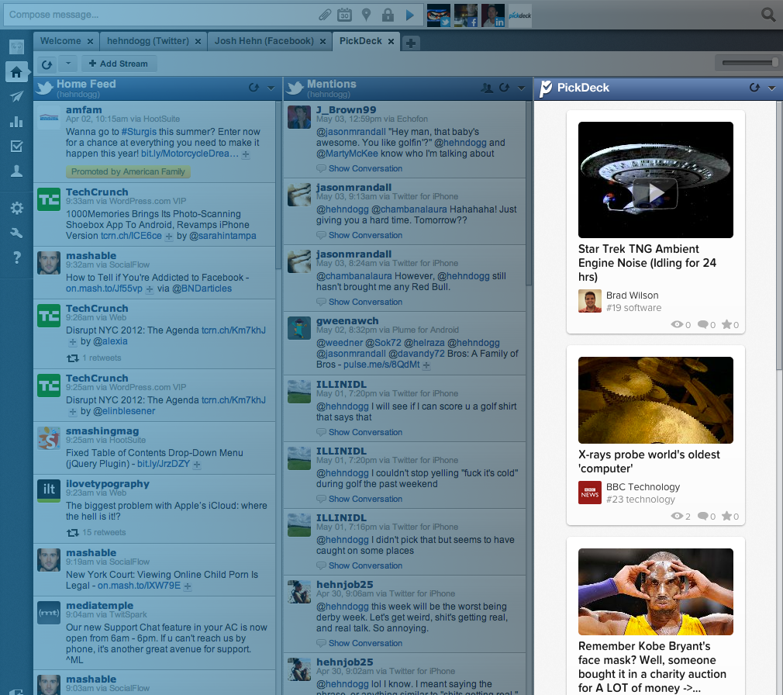Close the Josh Hehn (Facebook) tab

pyautogui.click(x=323, y=41)
